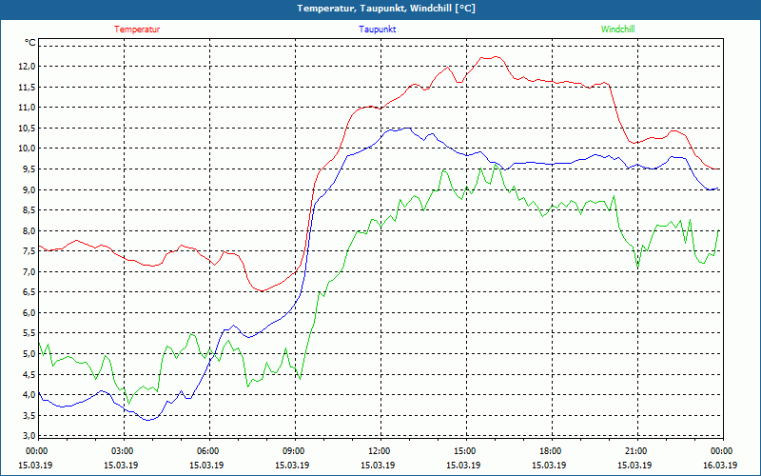Screen dimensions: 761x476
Task: Click the blue dew point peak near 13:00
Action: pyautogui.click(x=407, y=129)
